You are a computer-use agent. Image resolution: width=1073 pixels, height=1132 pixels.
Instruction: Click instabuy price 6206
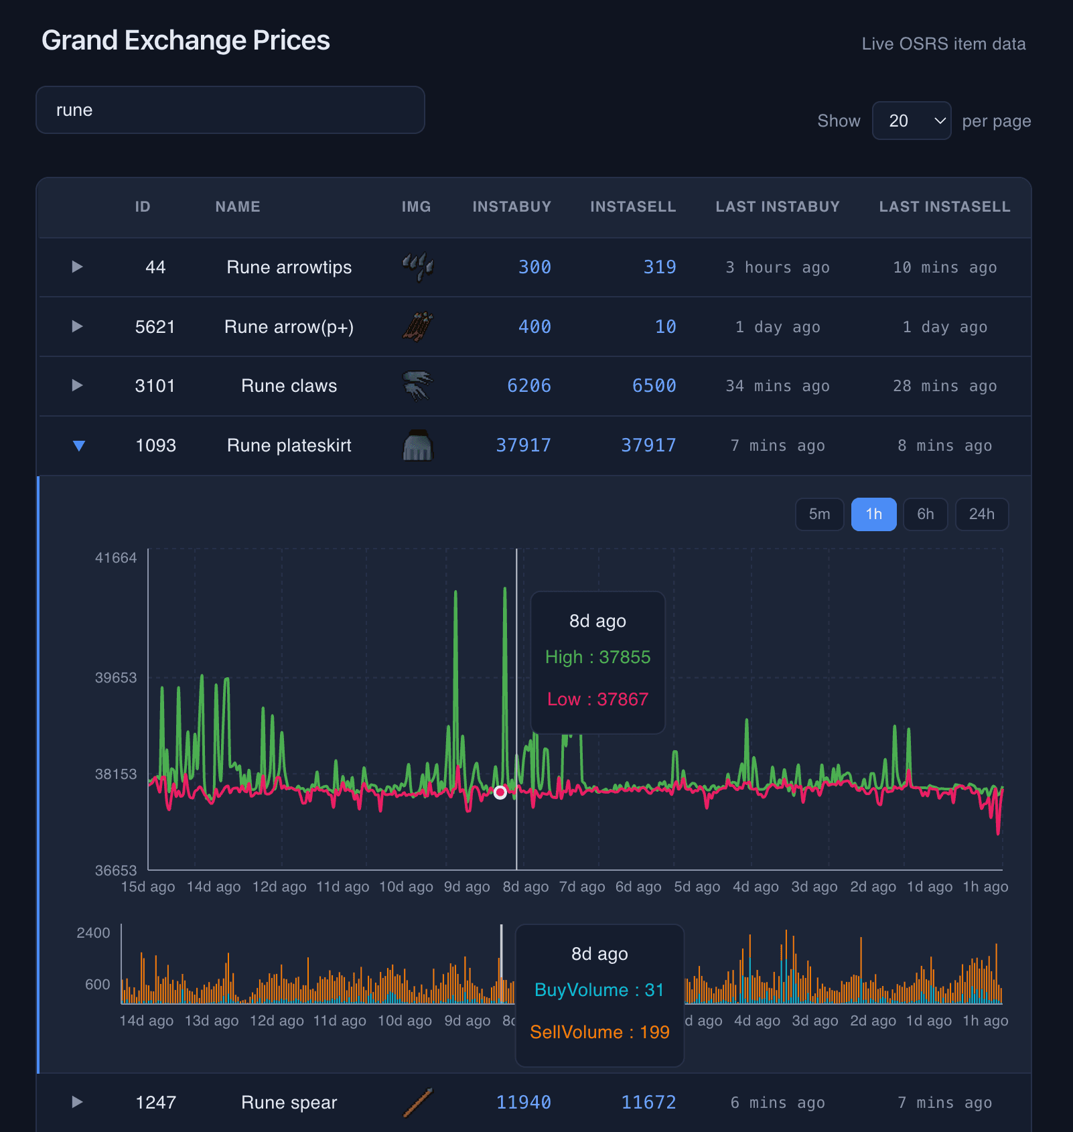click(529, 386)
